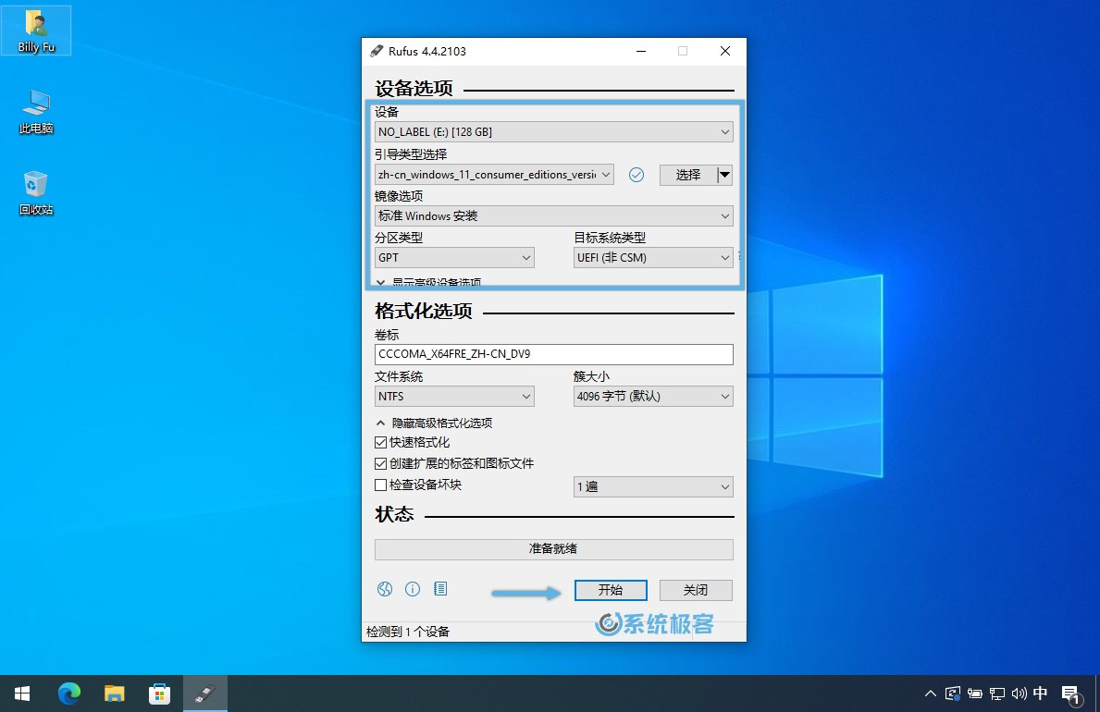Launch Microsoft Edge from the taskbar
This screenshot has width=1100, height=712.
click(x=69, y=693)
